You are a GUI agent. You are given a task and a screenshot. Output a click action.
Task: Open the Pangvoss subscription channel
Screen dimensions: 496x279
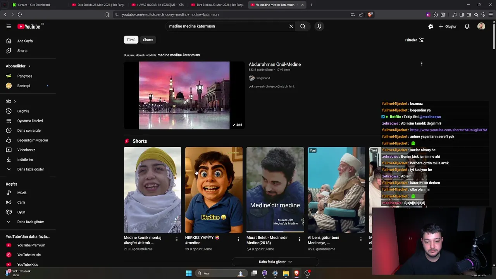pos(25,76)
